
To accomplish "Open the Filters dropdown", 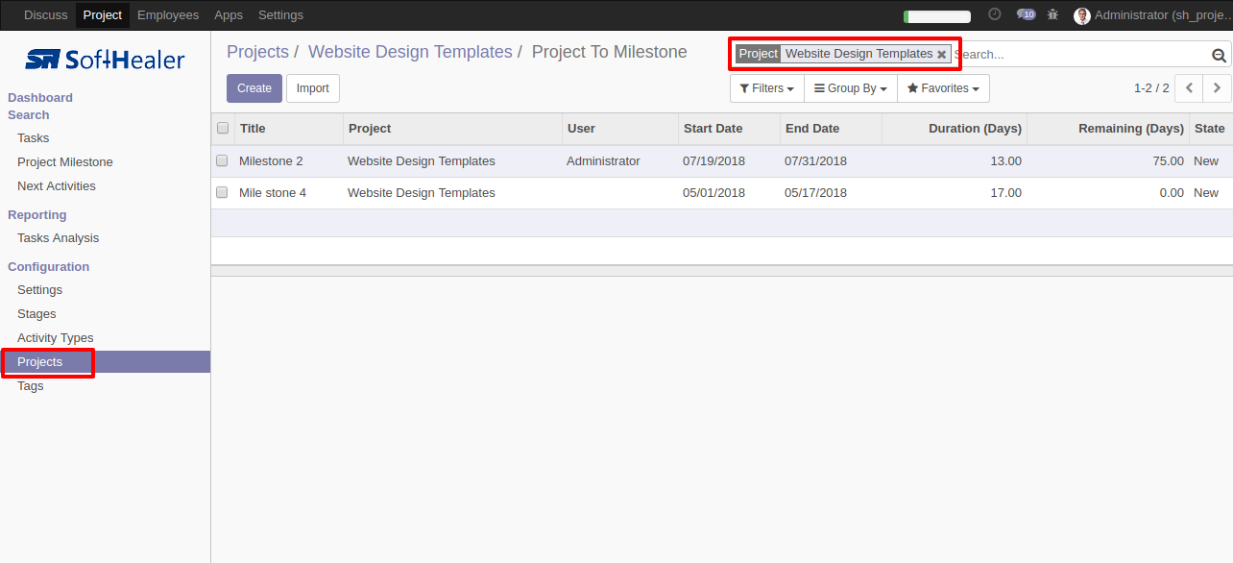I will pyautogui.click(x=766, y=88).
